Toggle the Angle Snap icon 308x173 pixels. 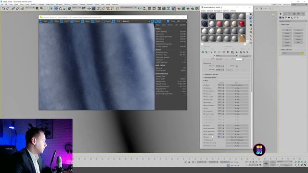103,9
